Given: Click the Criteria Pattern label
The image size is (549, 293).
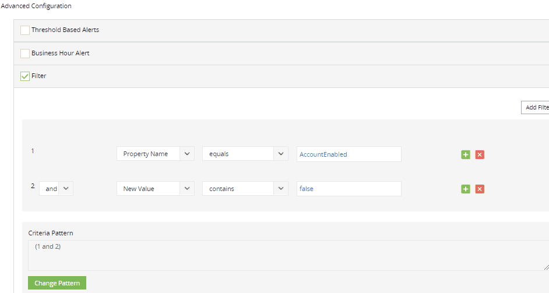Looking at the screenshot, I should (x=51, y=233).
